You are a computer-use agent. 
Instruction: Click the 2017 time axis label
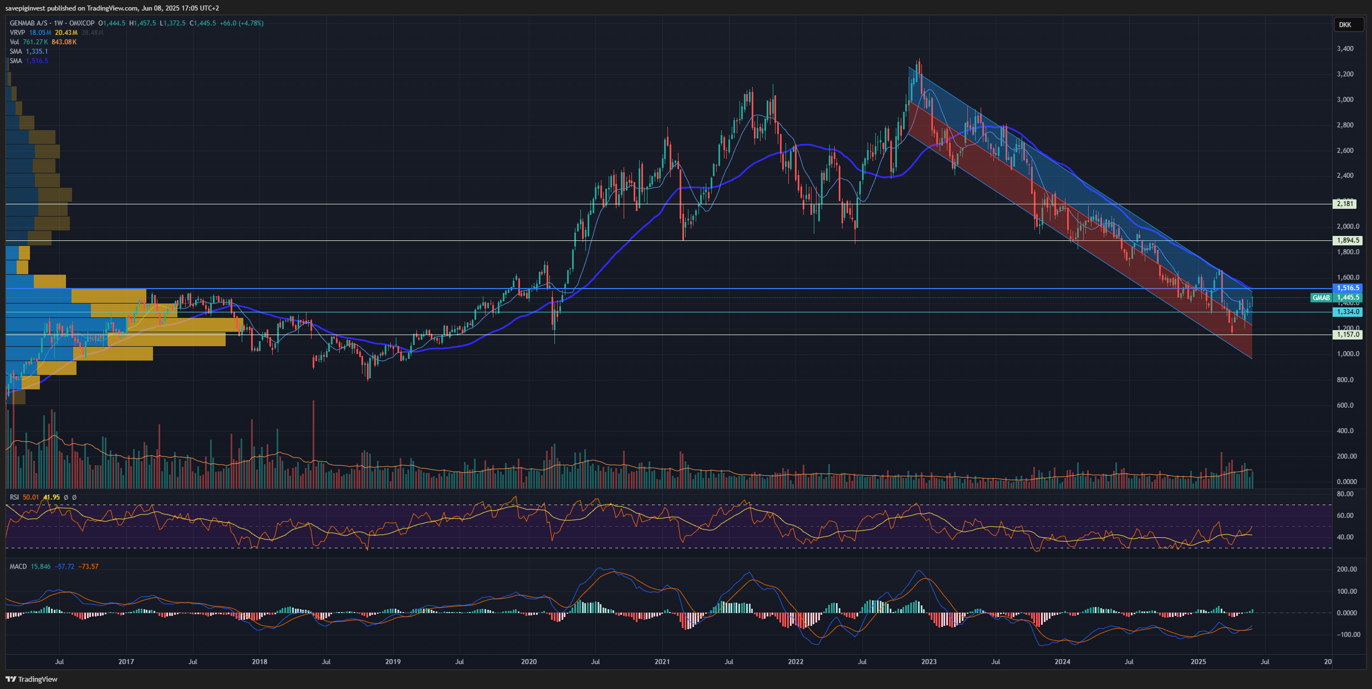pos(126,662)
